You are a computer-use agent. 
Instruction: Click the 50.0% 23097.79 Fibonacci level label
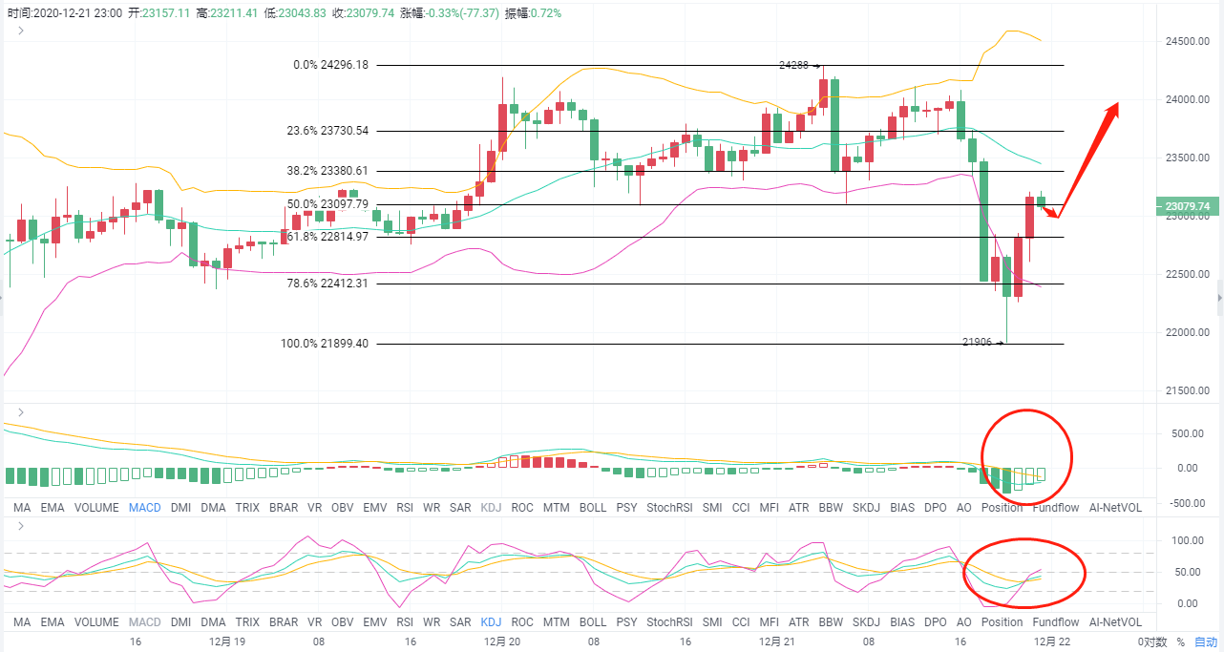tap(327, 204)
